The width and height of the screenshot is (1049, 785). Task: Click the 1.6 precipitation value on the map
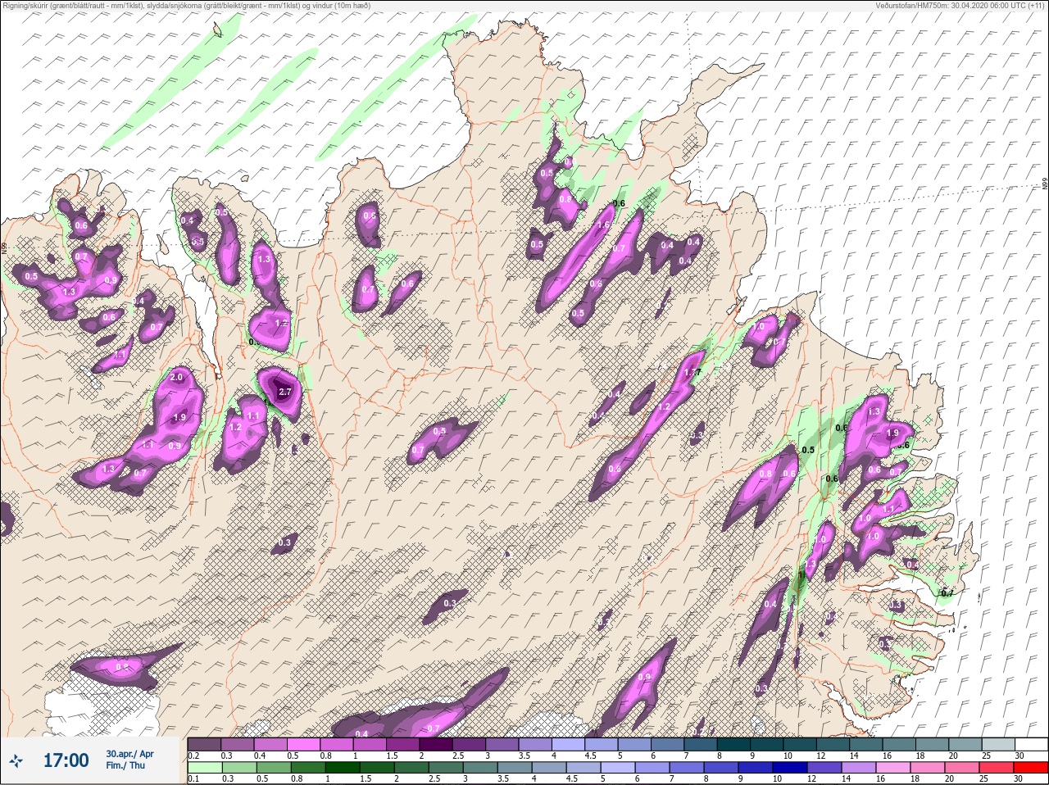[x=605, y=225]
